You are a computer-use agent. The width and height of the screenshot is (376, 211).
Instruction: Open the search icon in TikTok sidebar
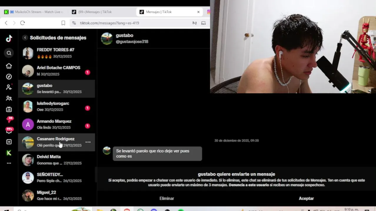(x=9, y=53)
